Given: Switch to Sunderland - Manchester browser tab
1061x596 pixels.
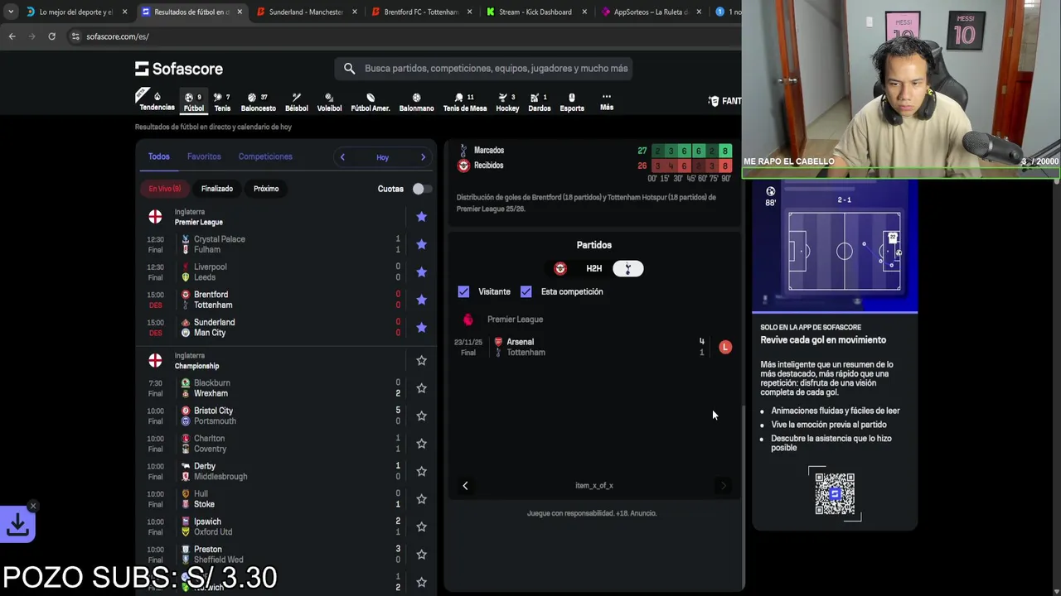Looking at the screenshot, I should (305, 12).
